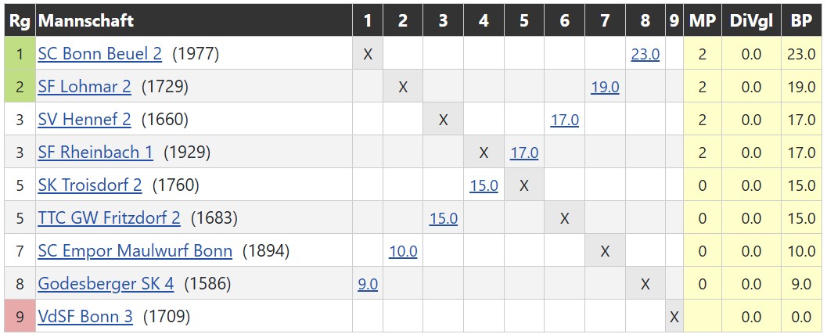
Task: Open TTC GW Fritzdorf 2 team link
Action: tap(109, 218)
